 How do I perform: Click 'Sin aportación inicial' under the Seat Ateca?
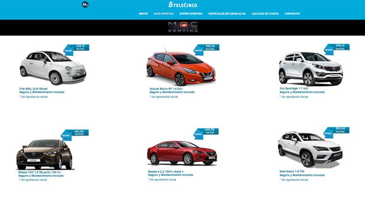294,180
